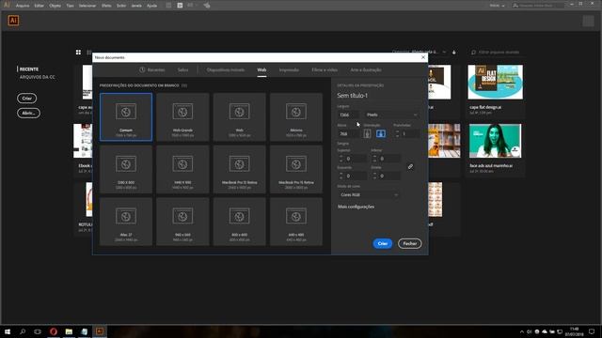Click the width field showing 1366
This screenshot has height=338, width=602.
coord(349,115)
